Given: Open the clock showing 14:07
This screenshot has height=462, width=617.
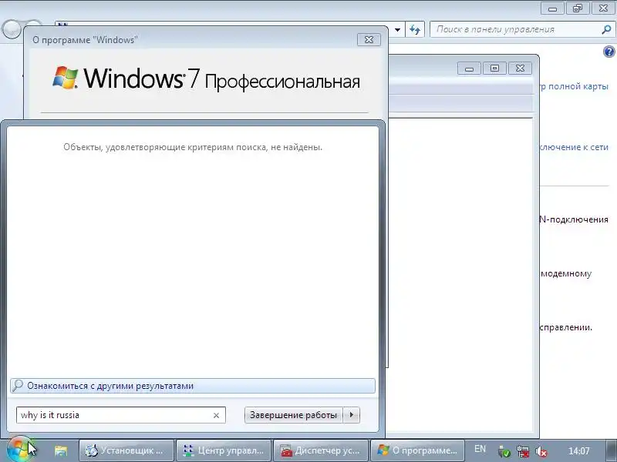Looking at the screenshot, I should 579,451.
